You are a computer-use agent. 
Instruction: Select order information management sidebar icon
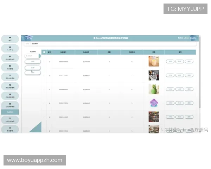click(10, 94)
